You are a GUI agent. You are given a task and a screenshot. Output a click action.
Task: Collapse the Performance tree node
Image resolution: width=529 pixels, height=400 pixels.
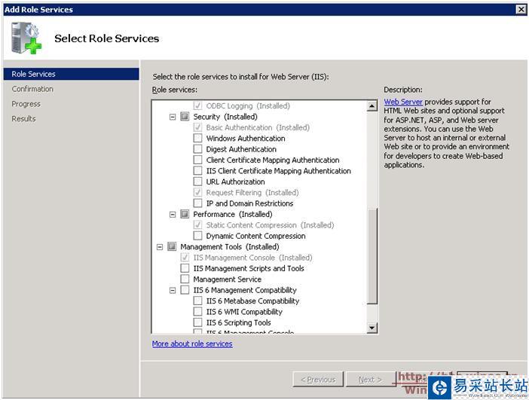(x=173, y=215)
